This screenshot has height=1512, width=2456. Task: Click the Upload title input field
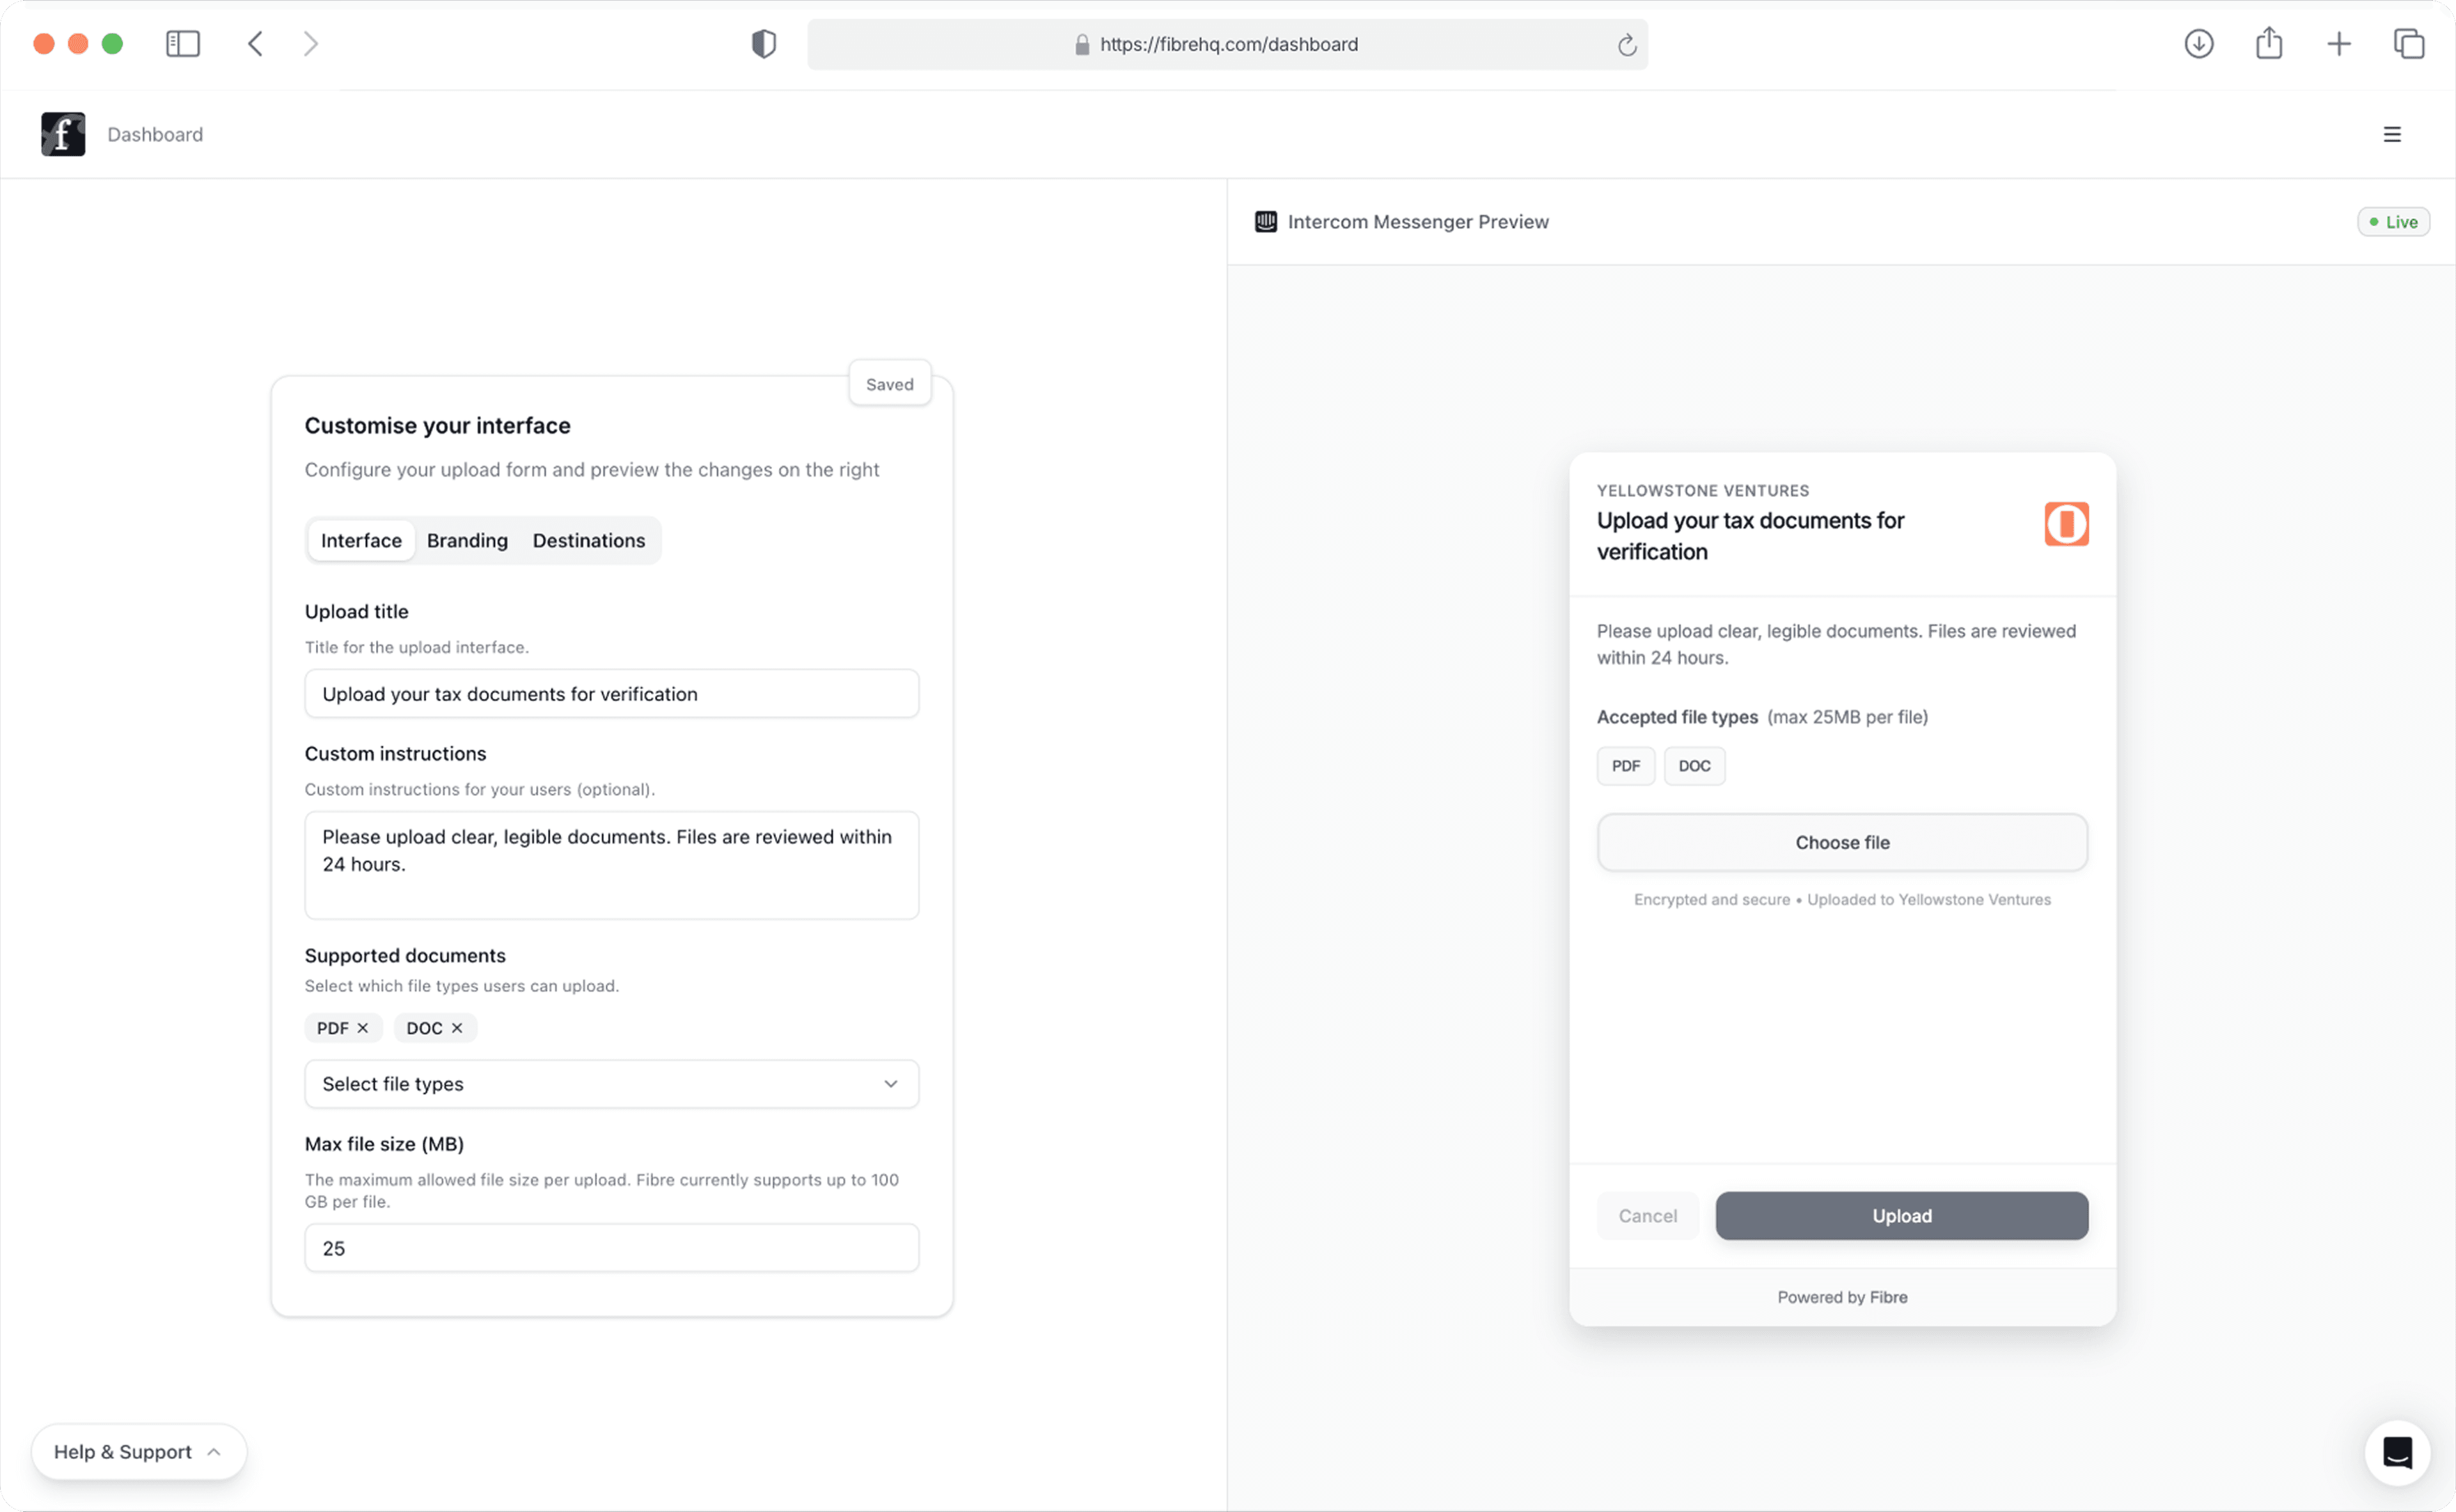click(611, 694)
